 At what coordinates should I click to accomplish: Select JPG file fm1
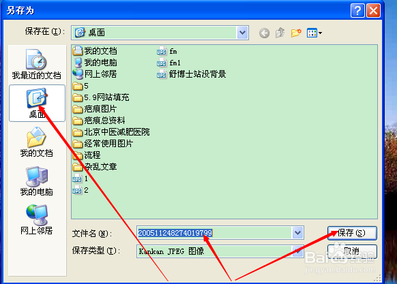[168, 63]
